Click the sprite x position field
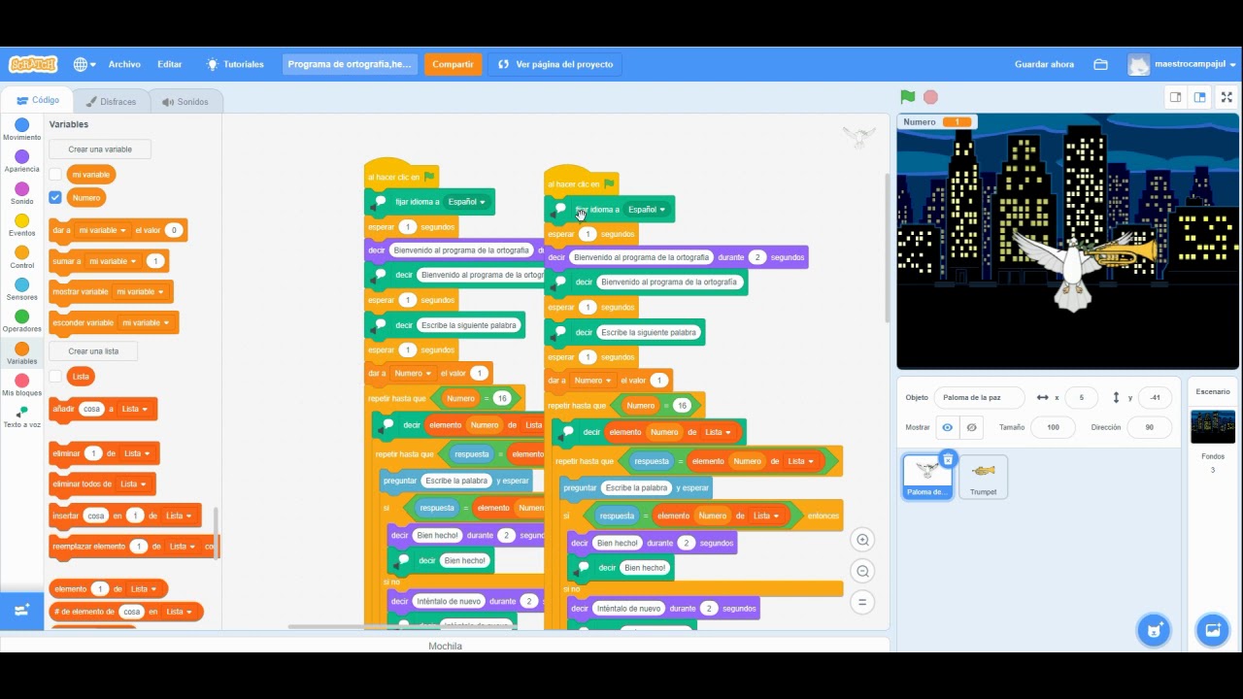The width and height of the screenshot is (1243, 699). [x=1081, y=397]
